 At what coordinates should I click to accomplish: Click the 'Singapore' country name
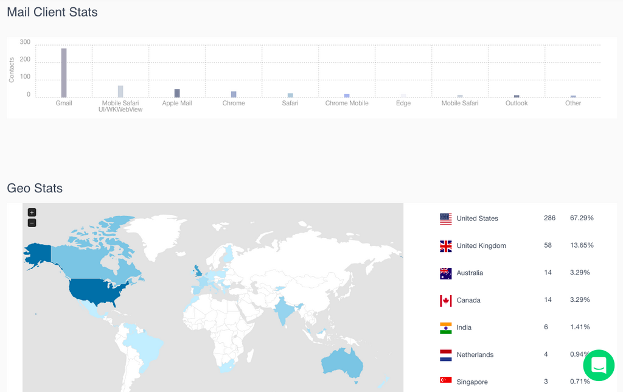tap(472, 382)
